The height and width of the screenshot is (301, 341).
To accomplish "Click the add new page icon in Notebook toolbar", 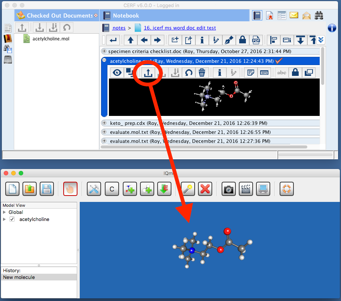I will [x=189, y=40].
